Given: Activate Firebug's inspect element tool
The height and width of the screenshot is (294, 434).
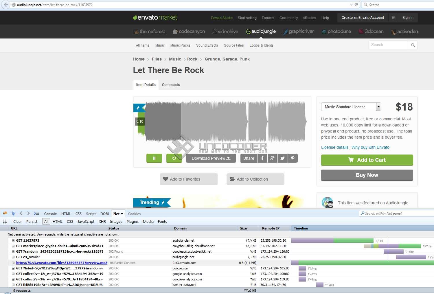Looking at the screenshot, I should 13,214.
